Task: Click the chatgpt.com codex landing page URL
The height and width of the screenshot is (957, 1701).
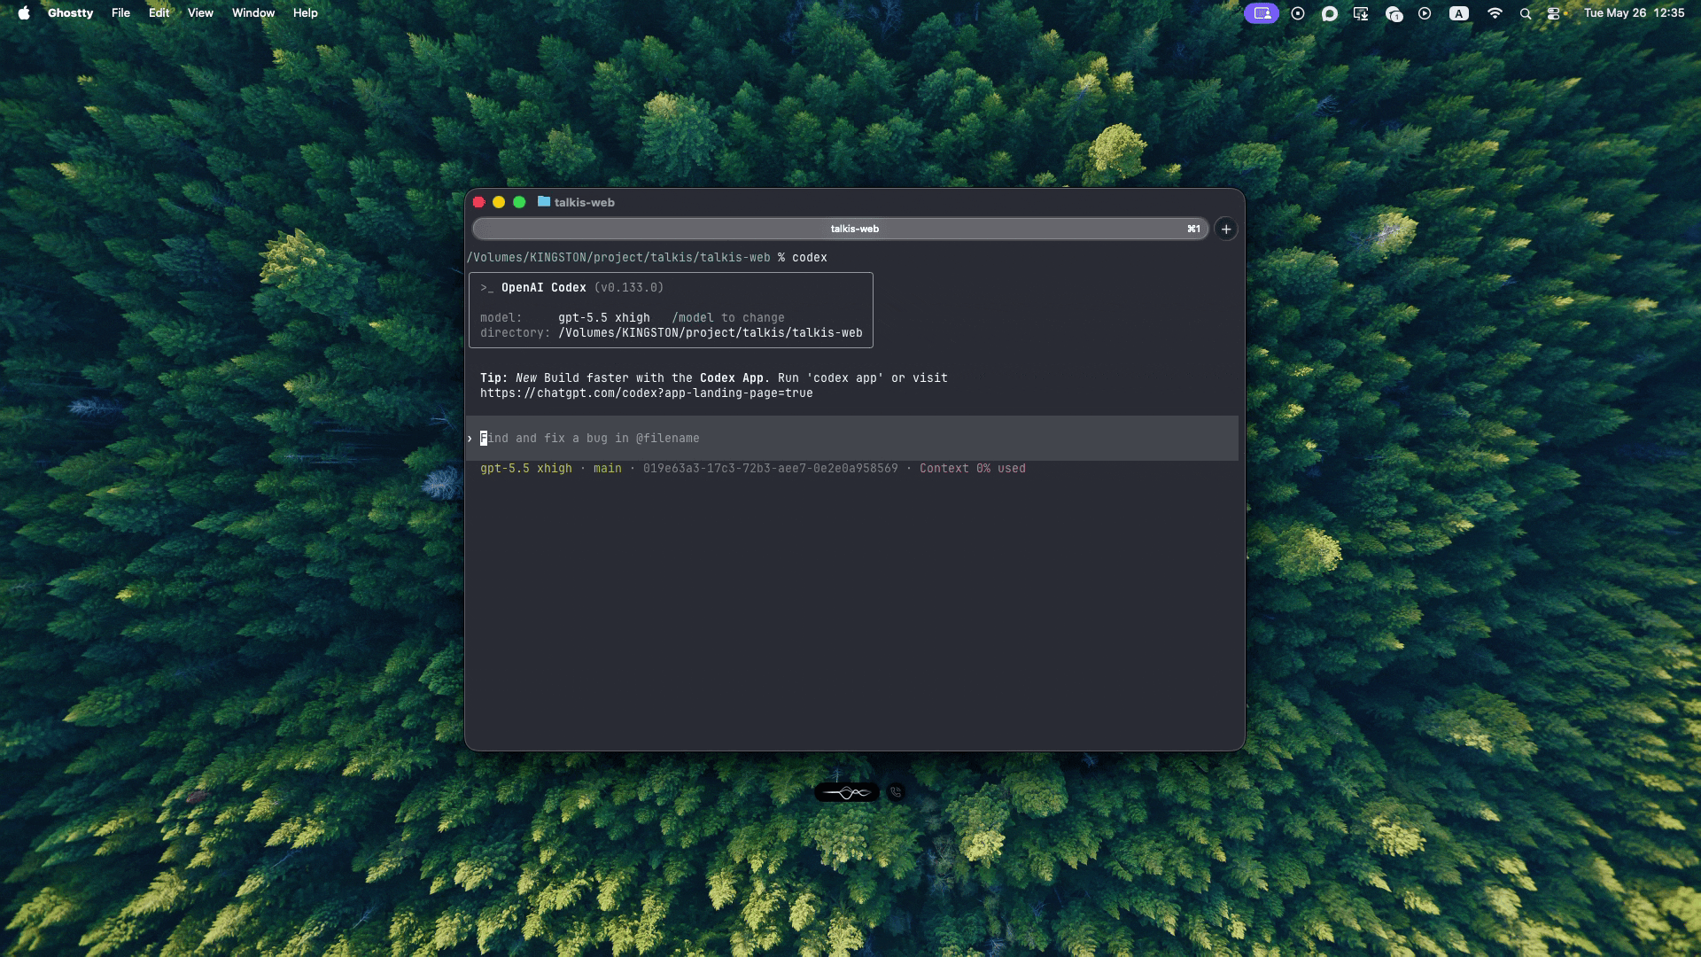Action: [x=647, y=393]
